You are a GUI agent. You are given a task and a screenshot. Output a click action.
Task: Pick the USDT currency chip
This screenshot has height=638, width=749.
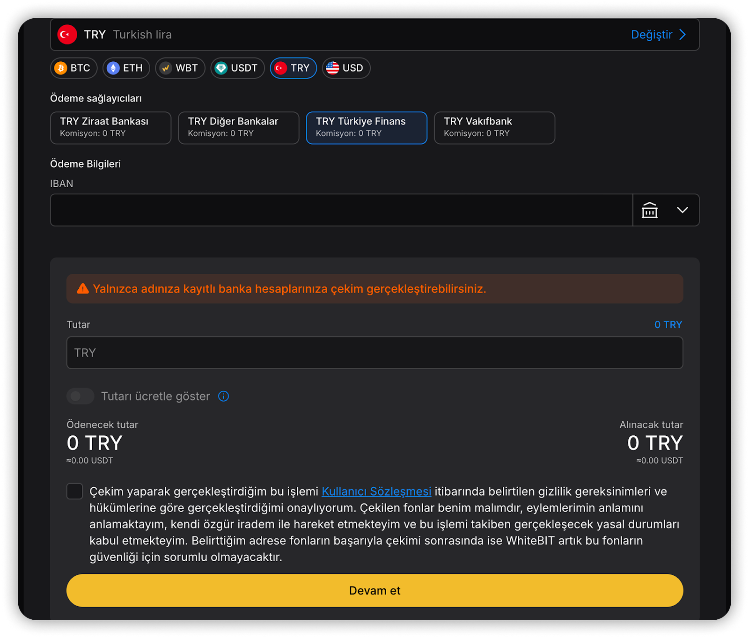coord(237,68)
